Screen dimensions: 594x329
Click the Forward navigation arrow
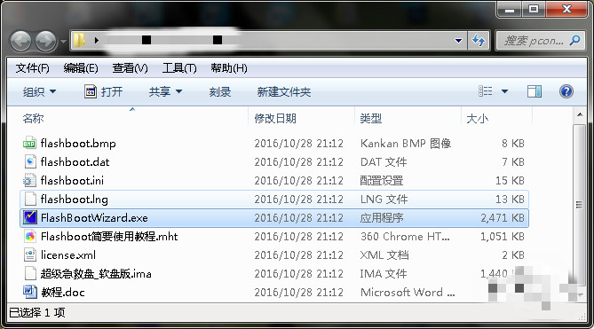(46, 41)
